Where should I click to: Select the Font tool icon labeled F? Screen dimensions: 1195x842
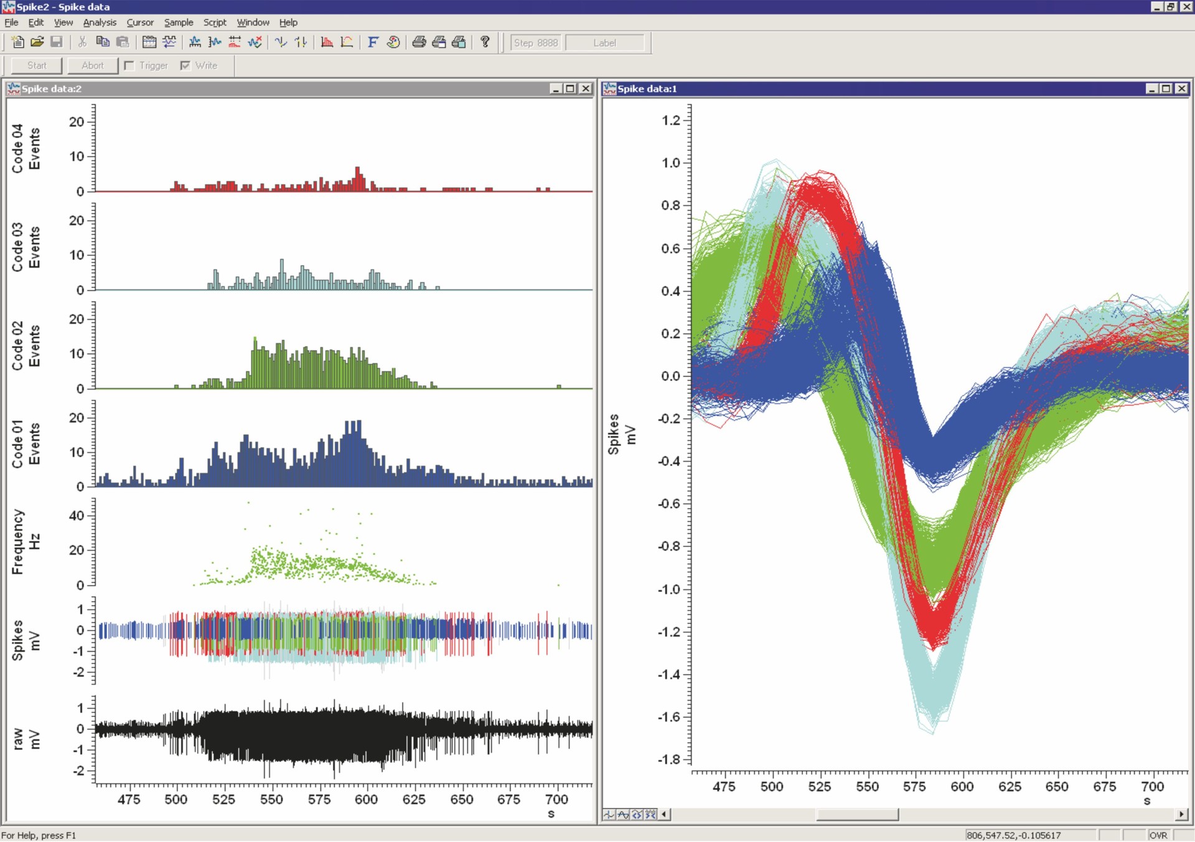[373, 42]
